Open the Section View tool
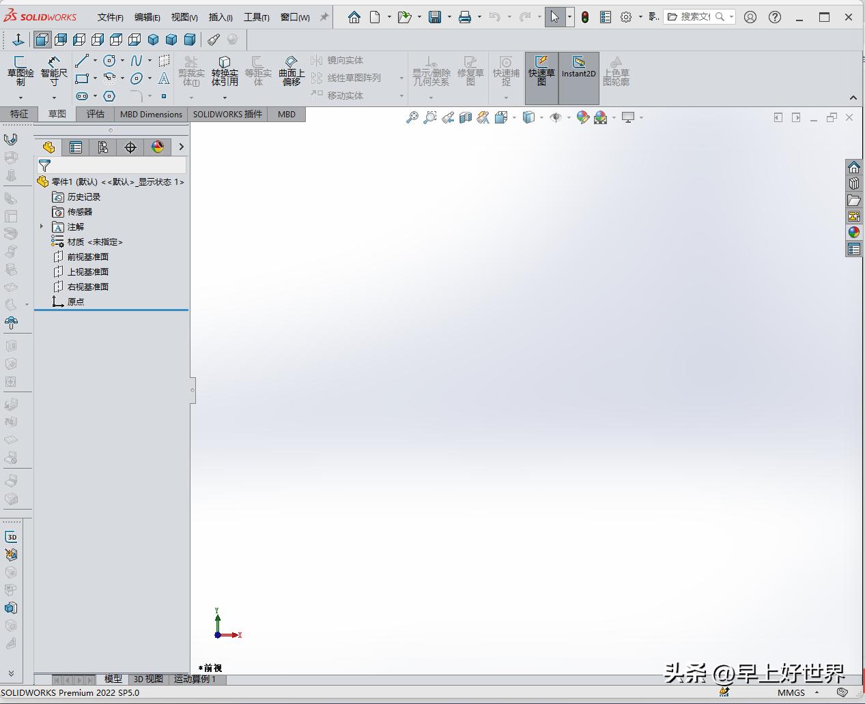The height and width of the screenshot is (704, 865). pyautogui.click(x=466, y=117)
